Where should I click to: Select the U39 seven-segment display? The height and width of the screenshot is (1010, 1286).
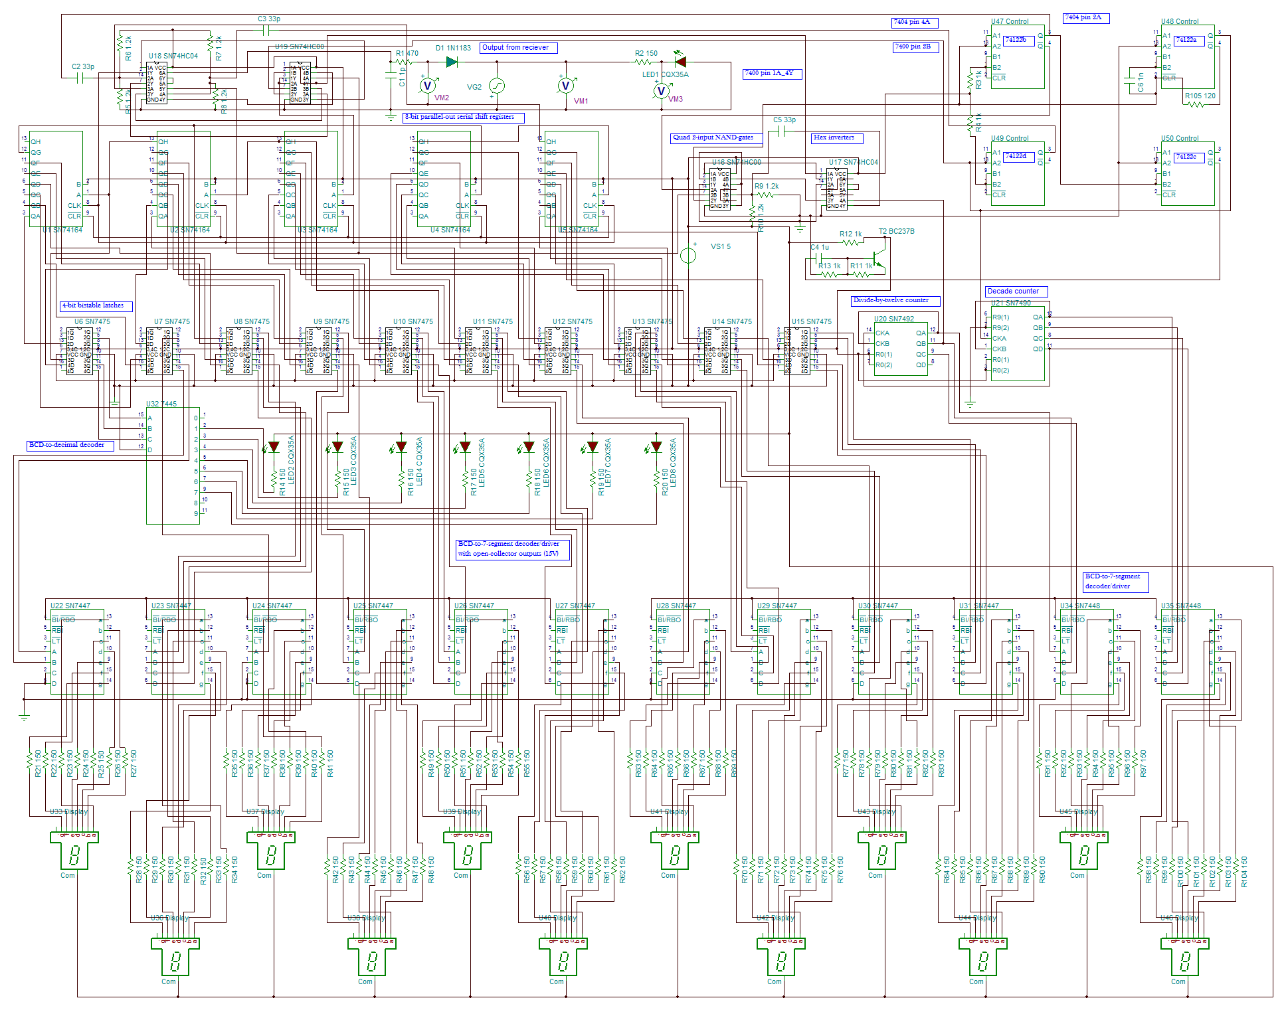468,851
